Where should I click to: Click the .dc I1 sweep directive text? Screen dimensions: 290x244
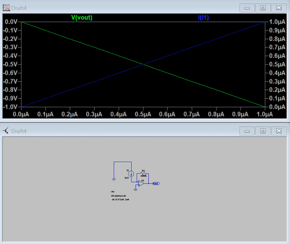[120, 200]
